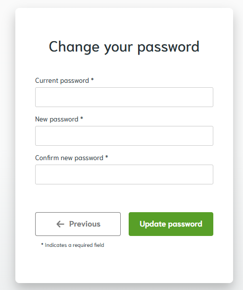Click the Current password label text

(62, 81)
